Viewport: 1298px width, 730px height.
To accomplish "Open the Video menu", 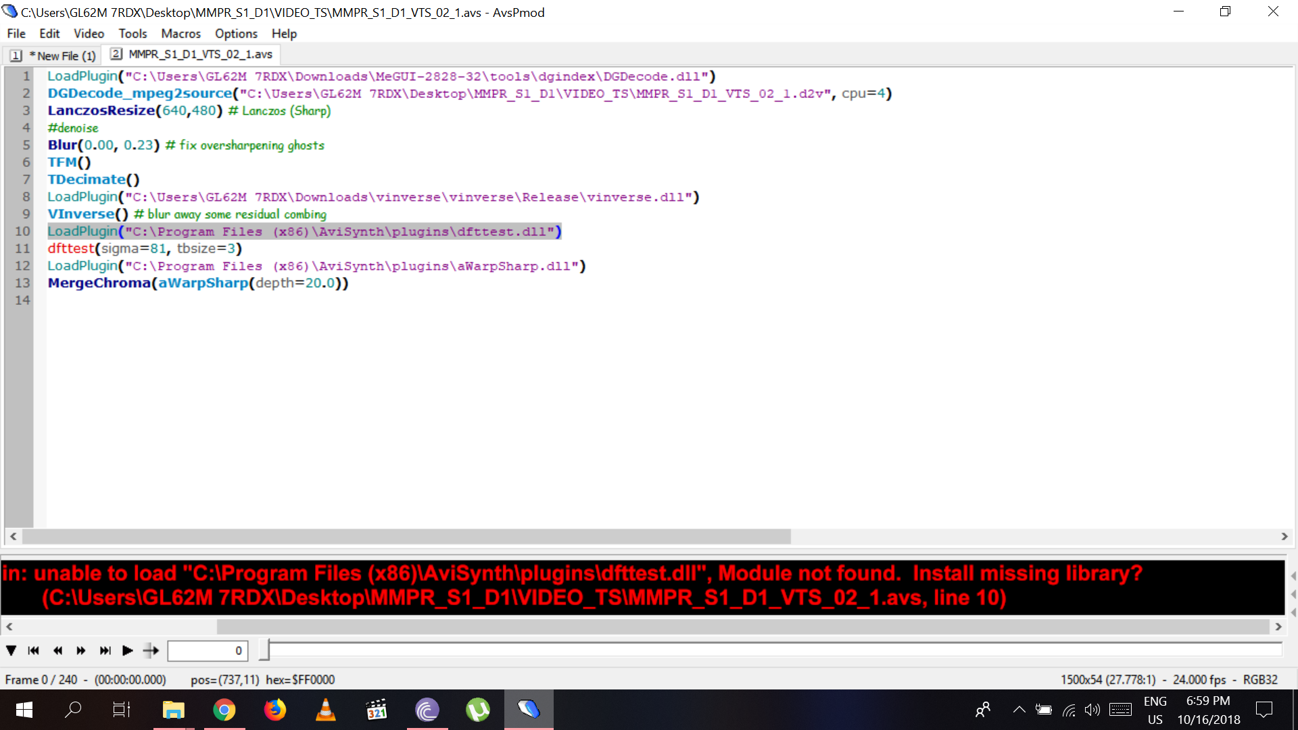I will coord(89,34).
